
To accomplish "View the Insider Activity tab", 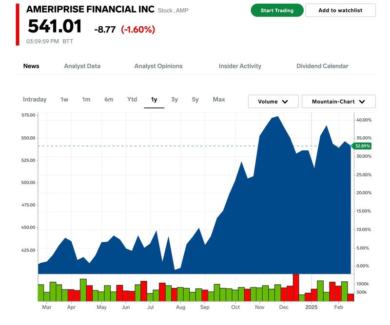I will (x=240, y=66).
